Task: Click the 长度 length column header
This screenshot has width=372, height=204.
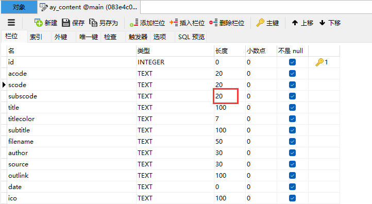Action: click(230, 51)
